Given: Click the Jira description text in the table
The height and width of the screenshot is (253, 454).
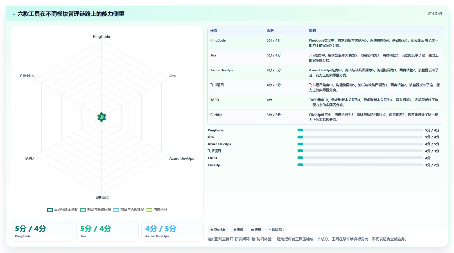Looking at the screenshot, I should point(374,58).
